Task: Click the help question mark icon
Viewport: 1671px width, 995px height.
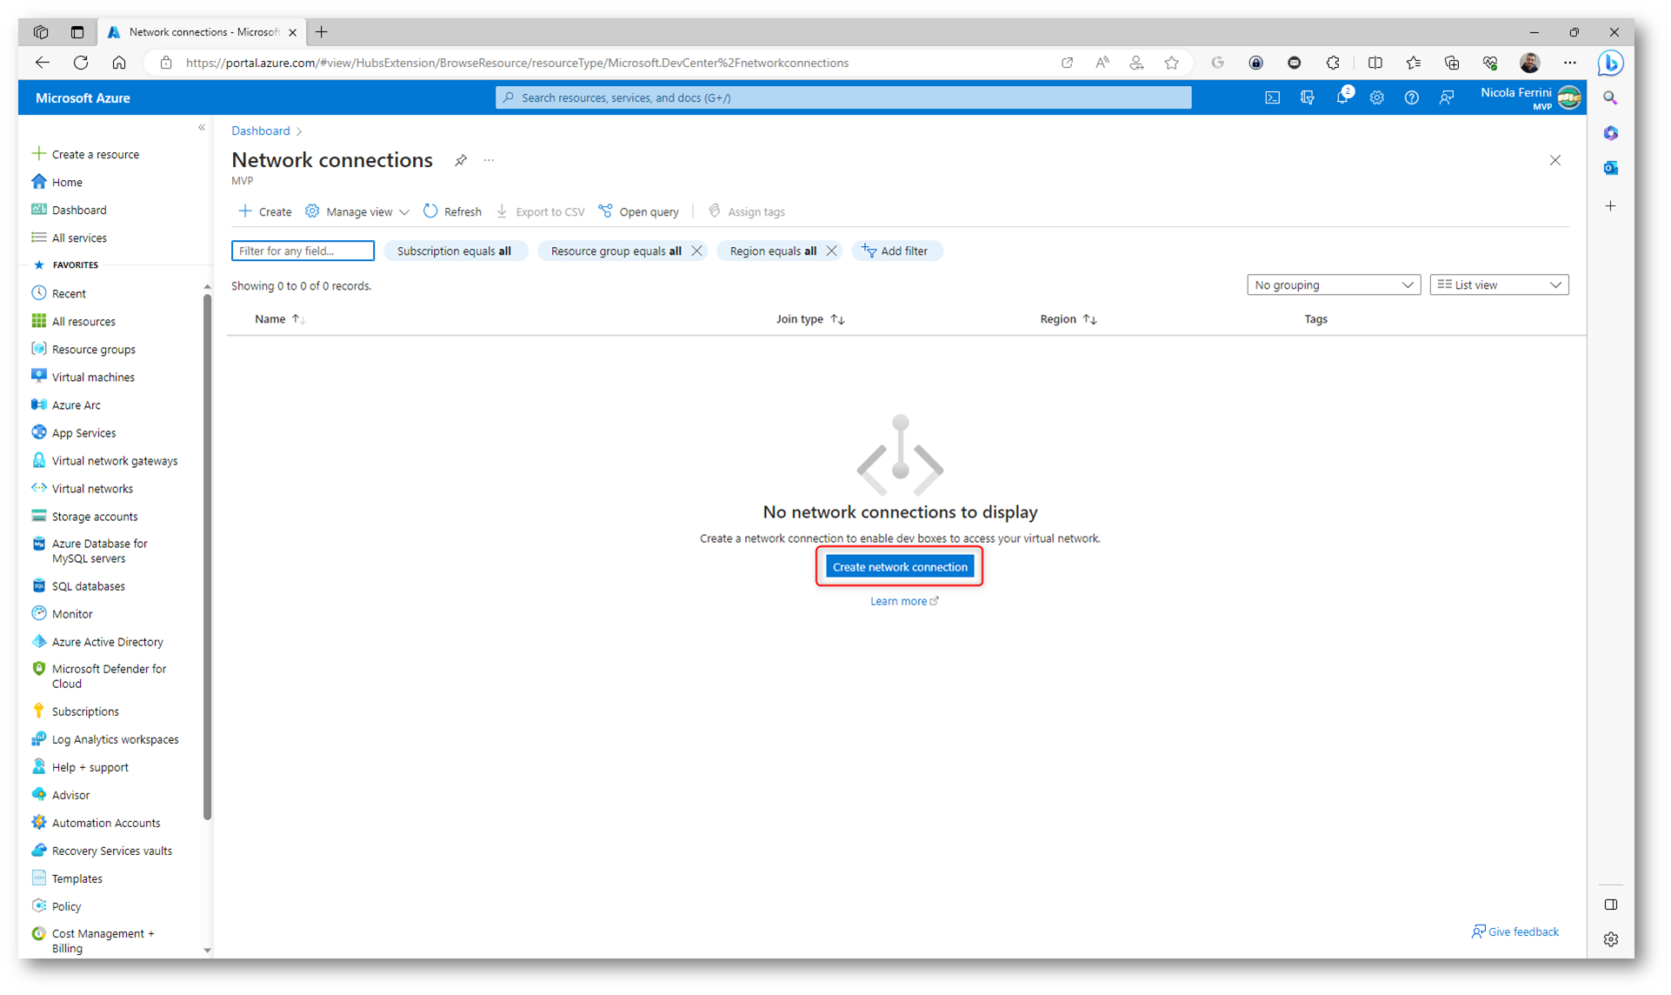Action: click(x=1411, y=97)
